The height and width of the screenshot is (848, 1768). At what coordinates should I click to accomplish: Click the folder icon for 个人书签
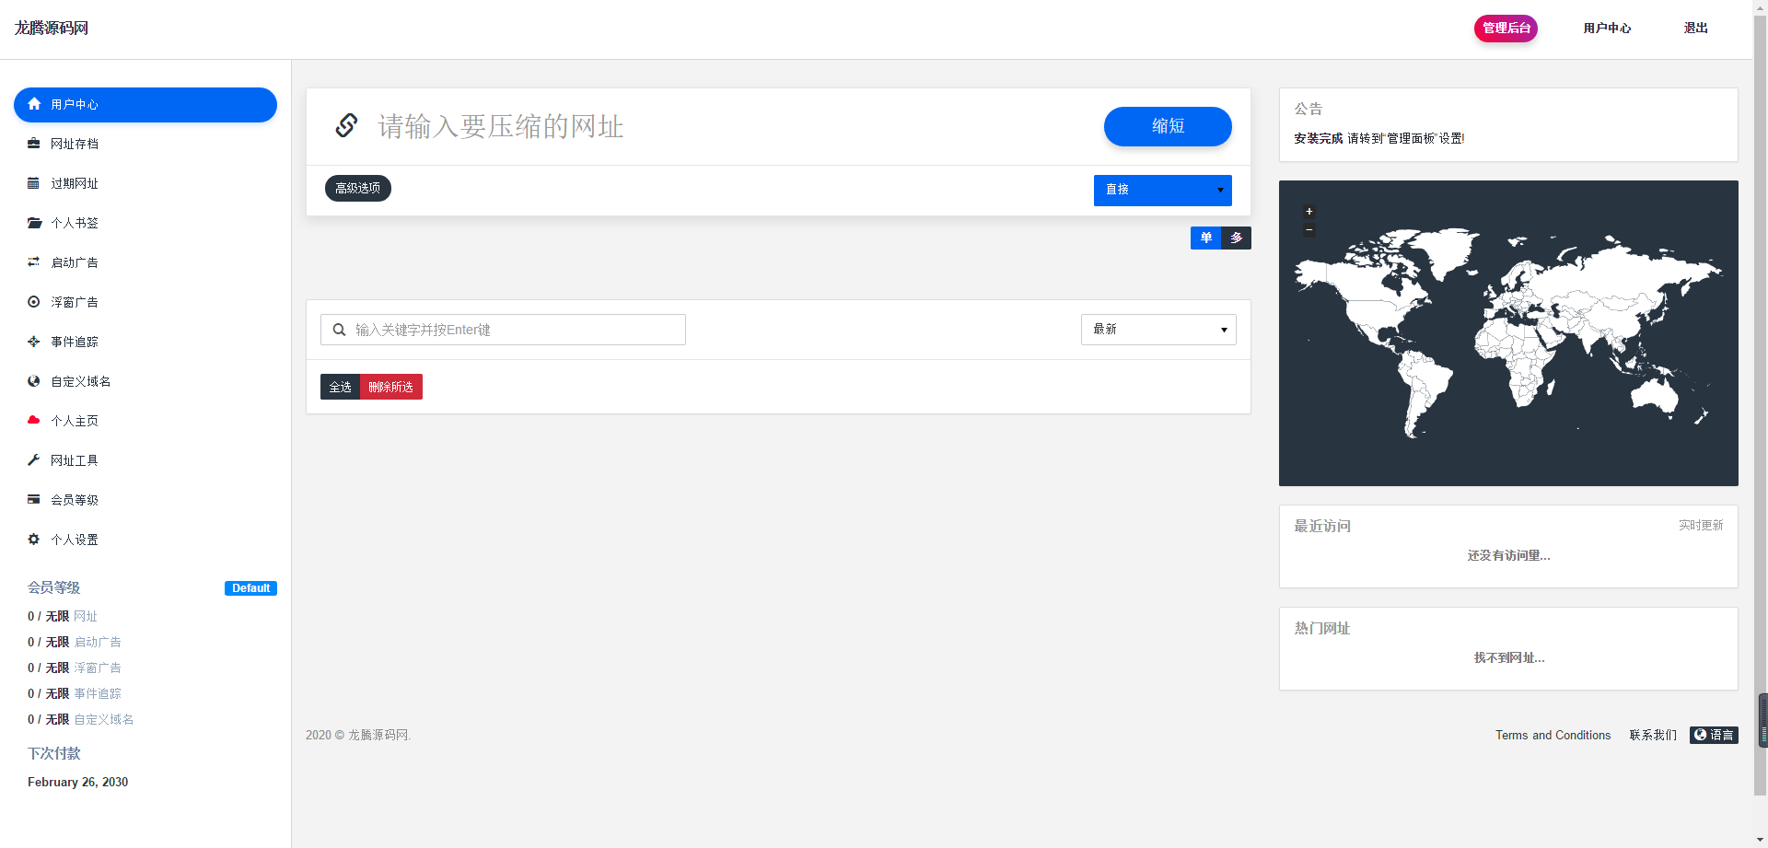[x=34, y=223]
